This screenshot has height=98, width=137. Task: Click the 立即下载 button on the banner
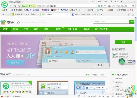tap(15, 63)
